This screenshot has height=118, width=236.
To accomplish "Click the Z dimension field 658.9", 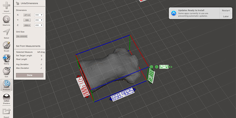I will point(27,25).
